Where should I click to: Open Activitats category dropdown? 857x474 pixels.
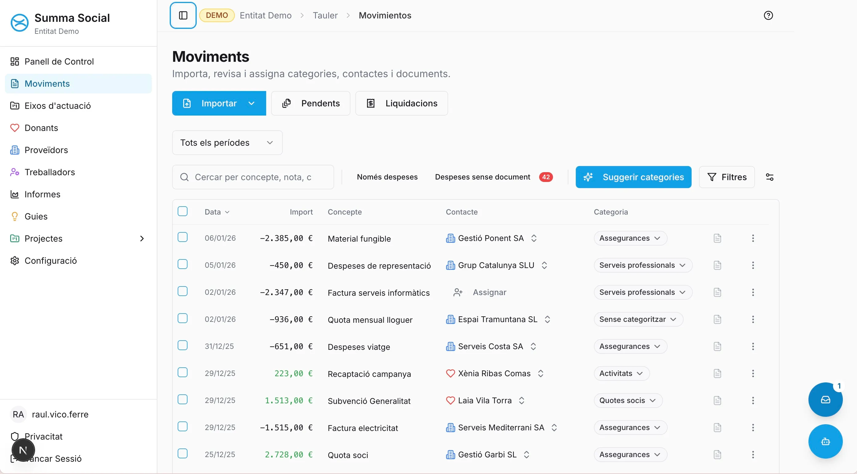[622, 373]
